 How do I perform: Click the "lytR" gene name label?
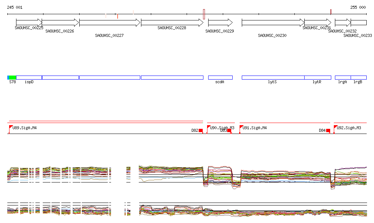(x=317, y=82)
